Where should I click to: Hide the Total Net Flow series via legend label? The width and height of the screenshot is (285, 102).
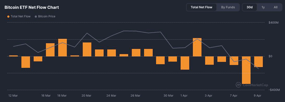21,16
